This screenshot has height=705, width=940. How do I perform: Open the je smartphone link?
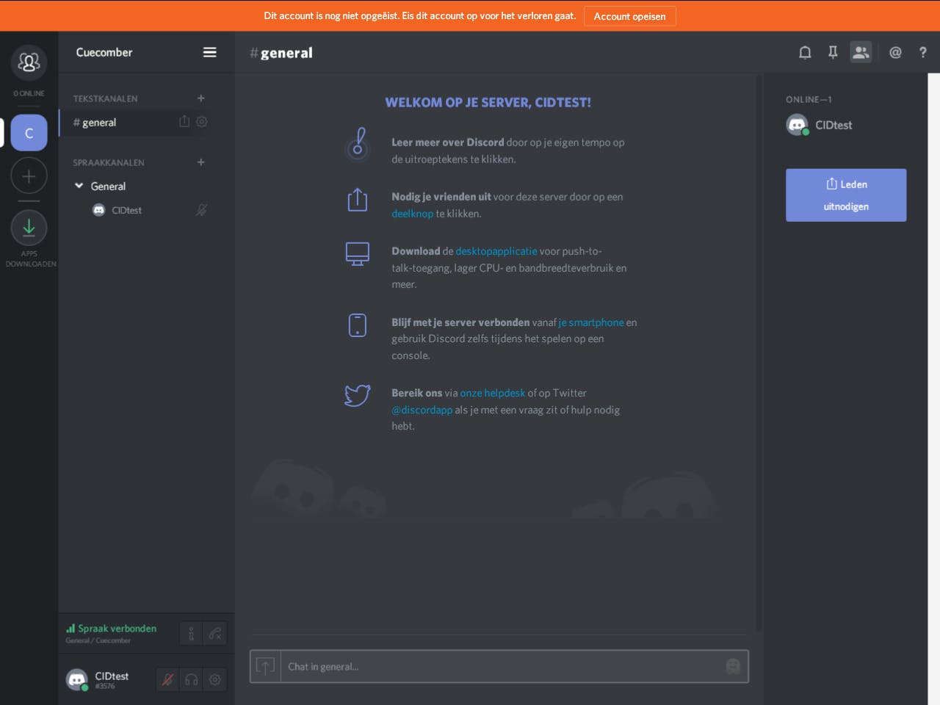click(591, 322)
